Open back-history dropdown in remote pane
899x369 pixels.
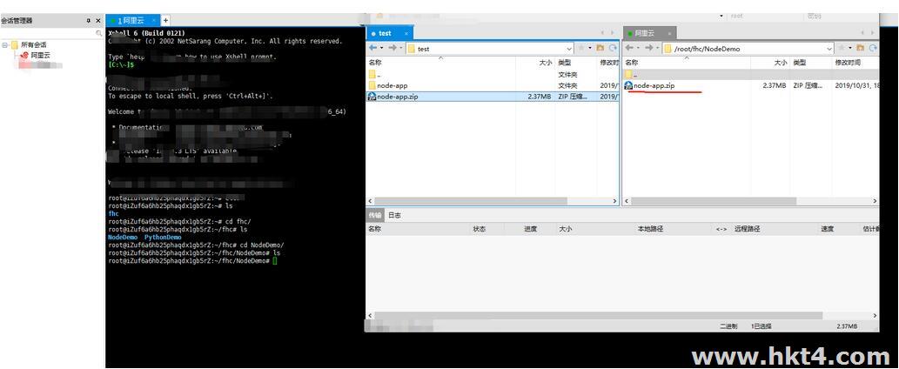click(638, 48)
